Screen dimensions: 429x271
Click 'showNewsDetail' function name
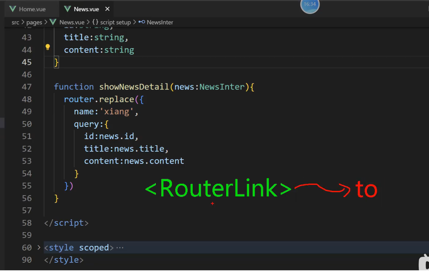(134, 87)
